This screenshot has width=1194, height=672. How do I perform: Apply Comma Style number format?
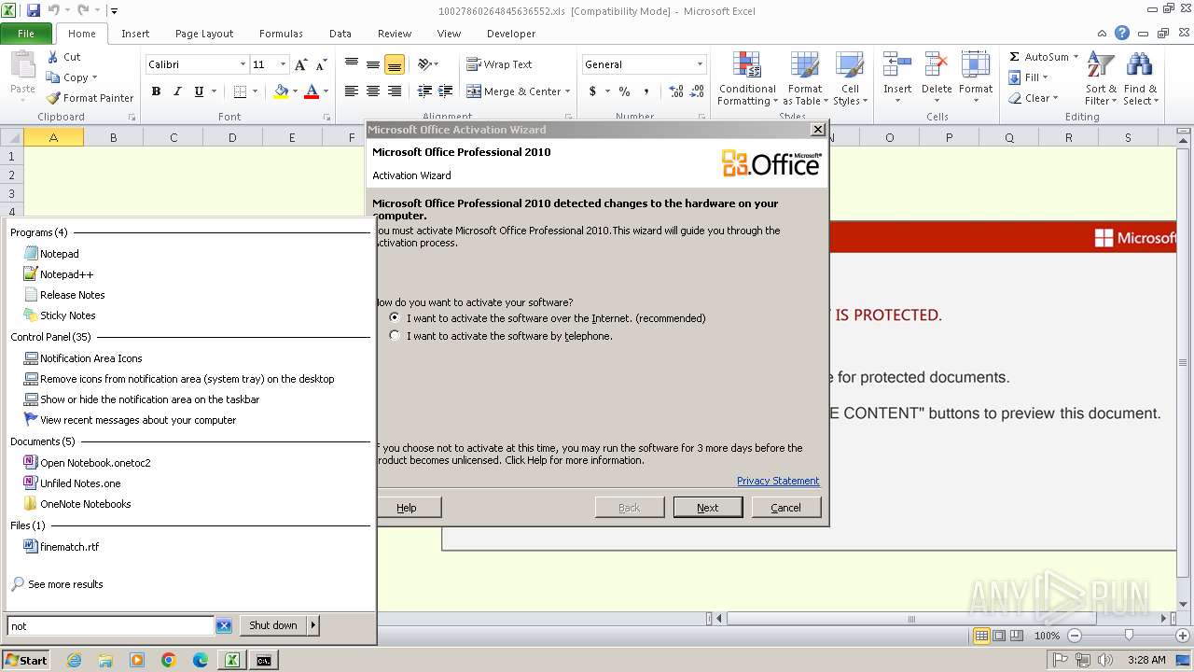click(x=648, y=91)
